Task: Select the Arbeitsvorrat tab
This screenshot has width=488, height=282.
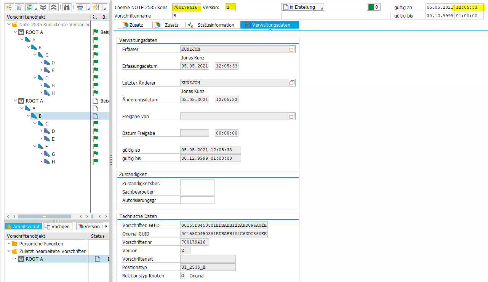Action: (23, 226)
